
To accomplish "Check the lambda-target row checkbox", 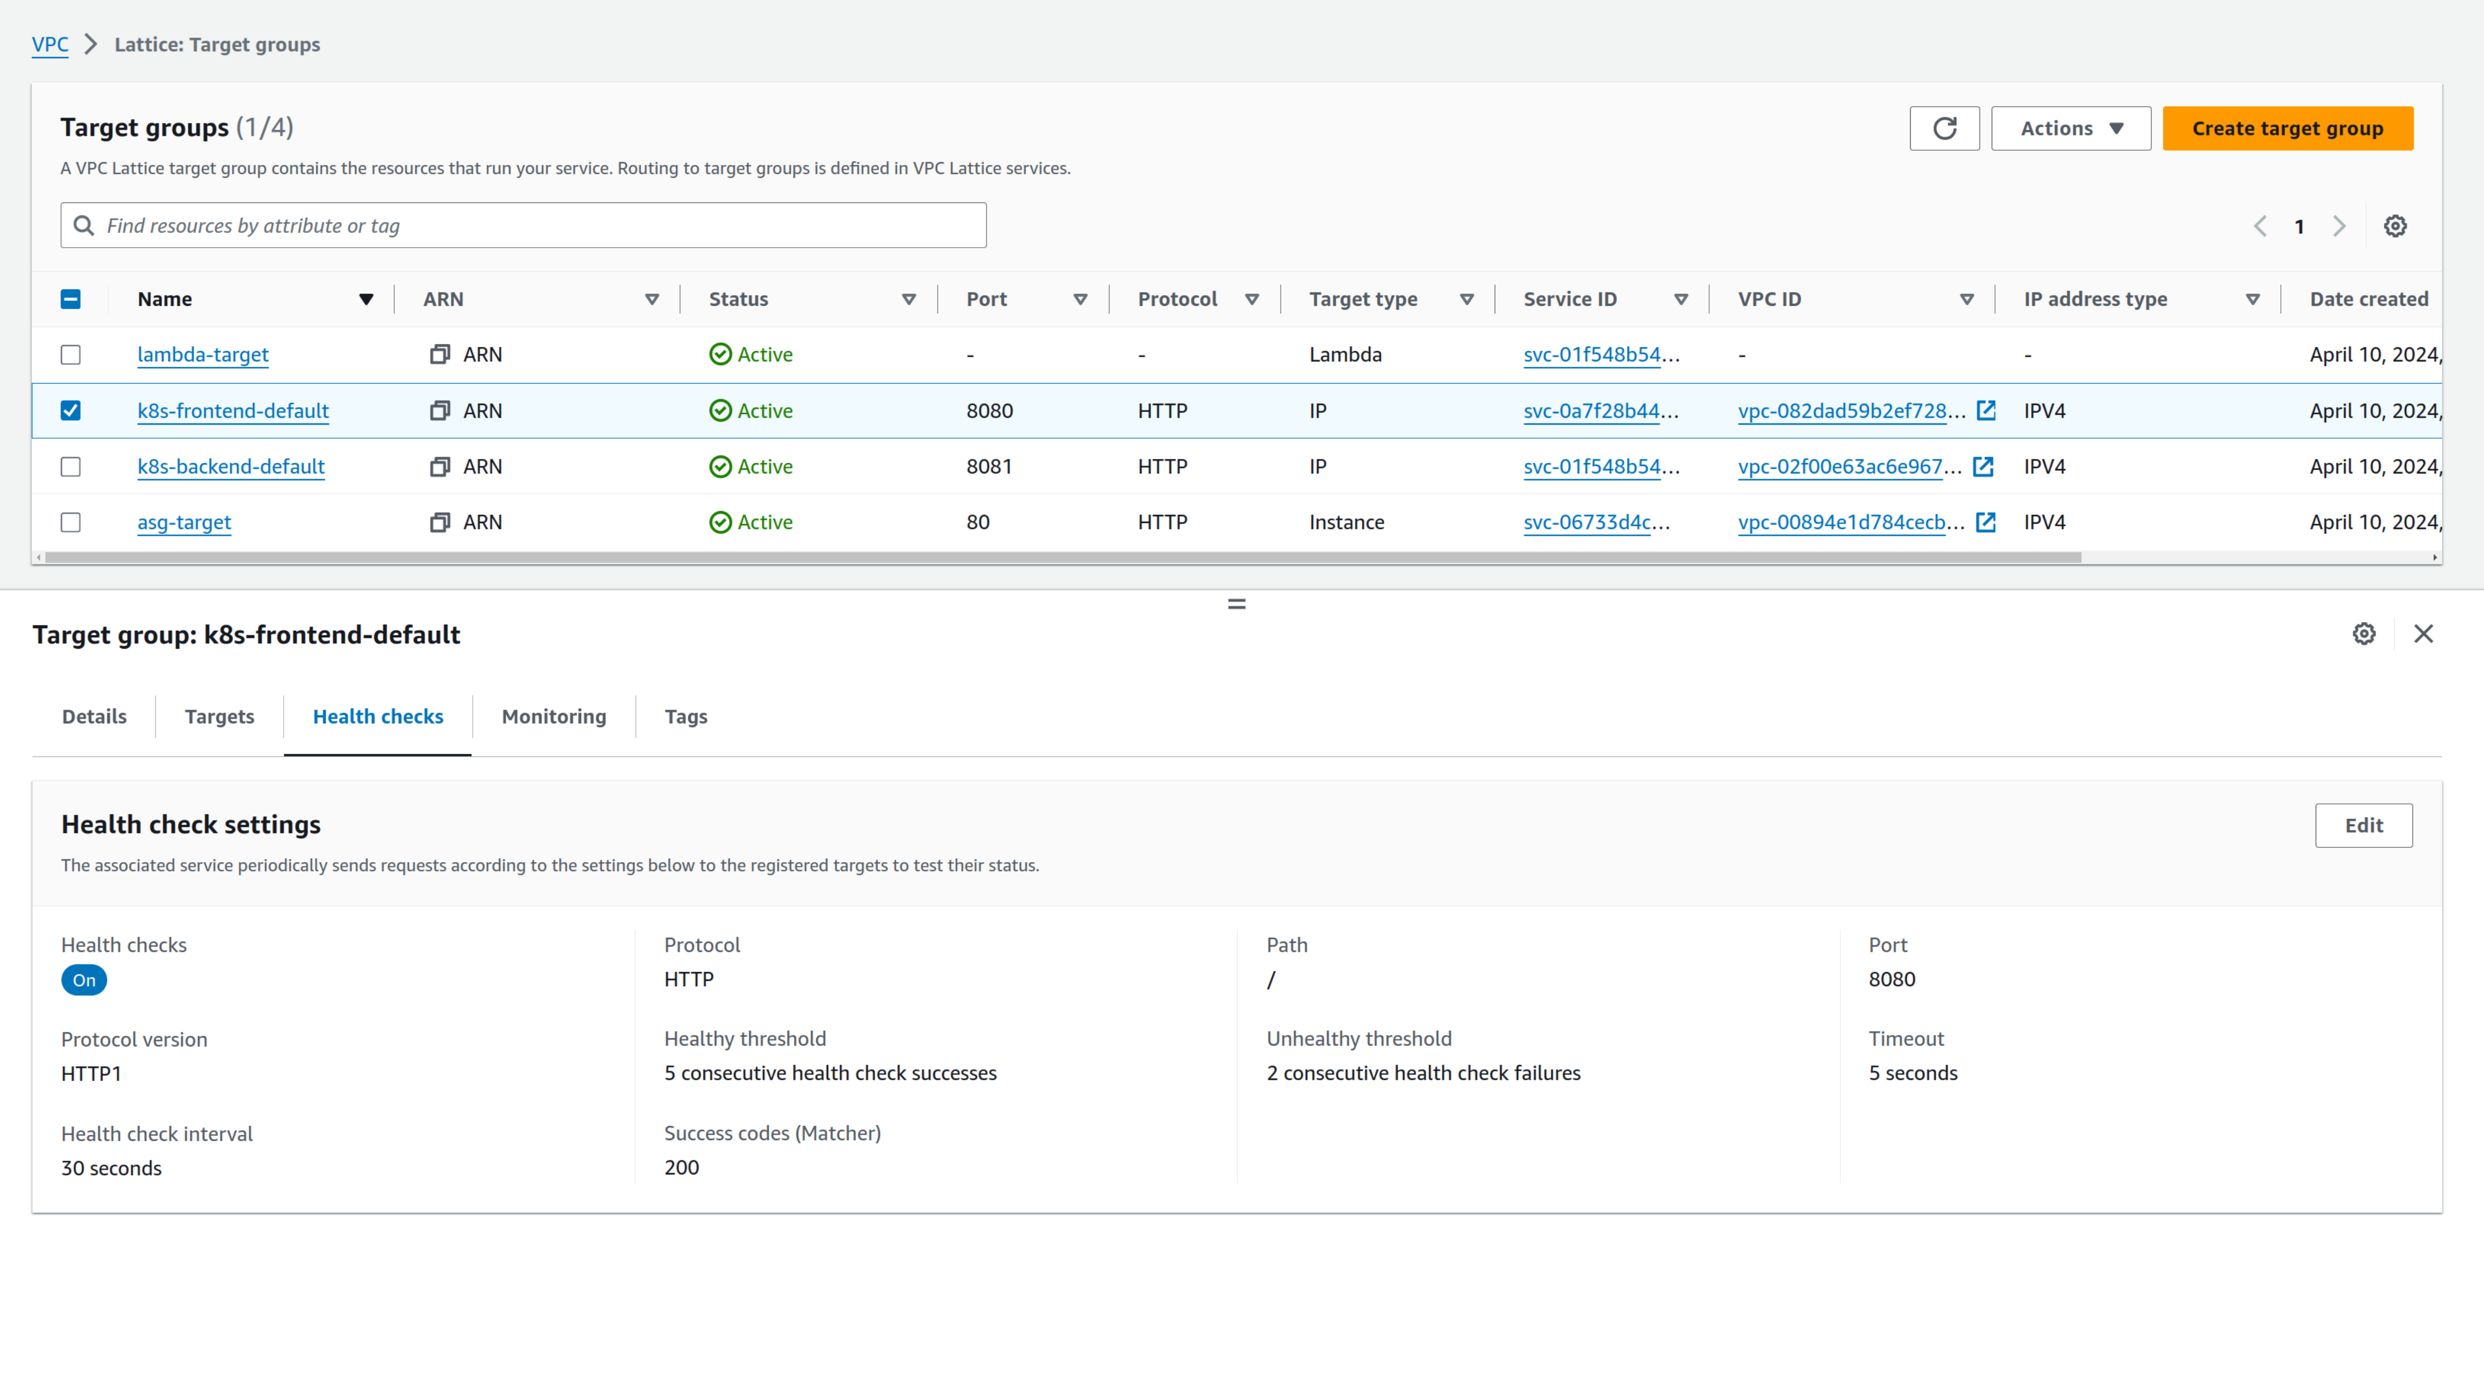I will click(x=70, y=355).
